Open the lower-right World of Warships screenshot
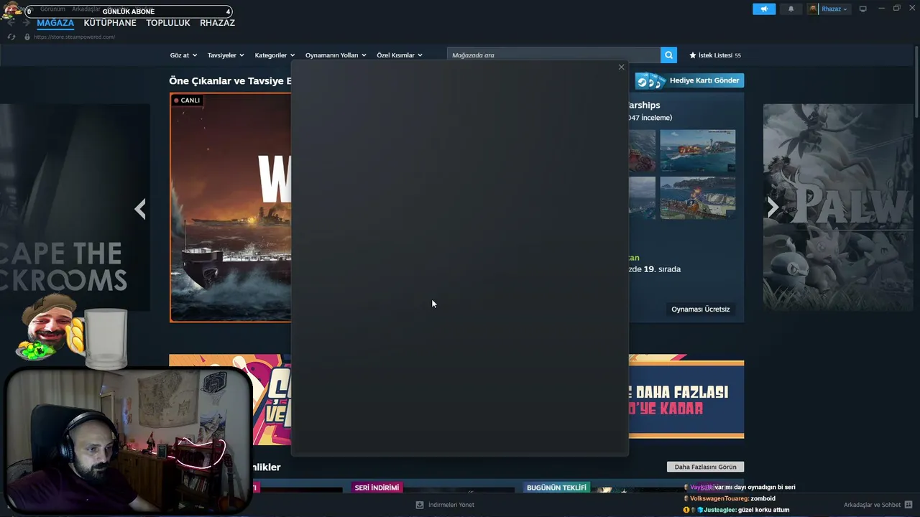 point(697,198)
